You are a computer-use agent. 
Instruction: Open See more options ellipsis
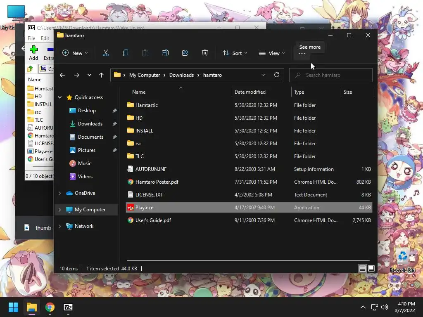coord(302,53)
